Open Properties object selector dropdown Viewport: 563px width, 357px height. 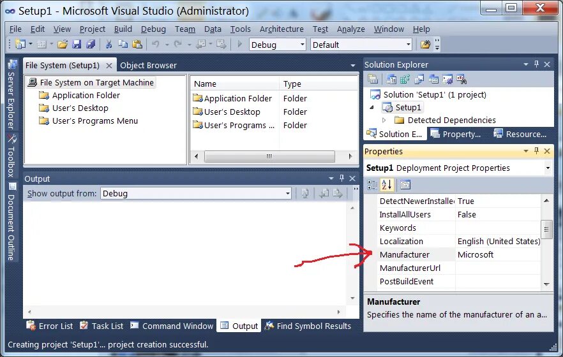click(548, 168)
